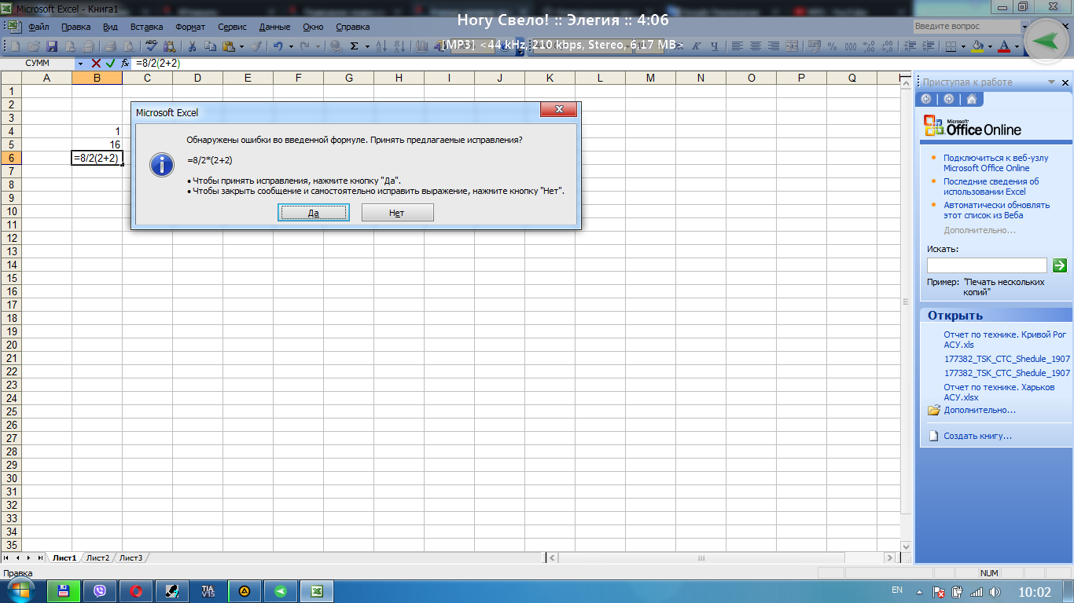The image size is (1074, 603).
Task: Open the Дополнительно link with the folder icon
Action: tap(980, 410)
